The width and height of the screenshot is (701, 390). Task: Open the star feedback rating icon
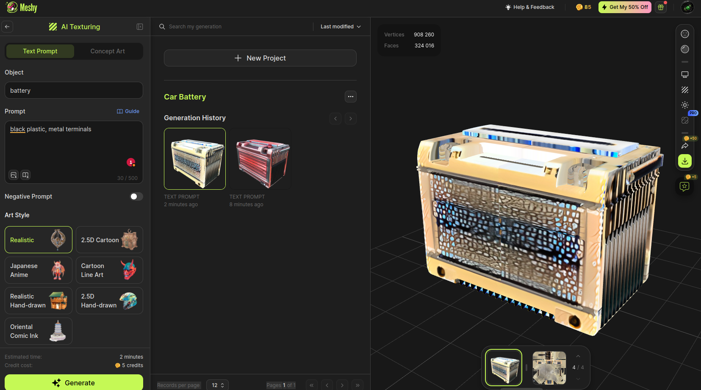pyautogui.click(x=684, y=186)
